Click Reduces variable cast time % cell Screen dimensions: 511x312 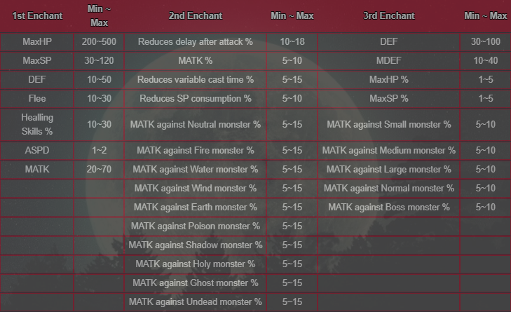(x=195, y=79)
